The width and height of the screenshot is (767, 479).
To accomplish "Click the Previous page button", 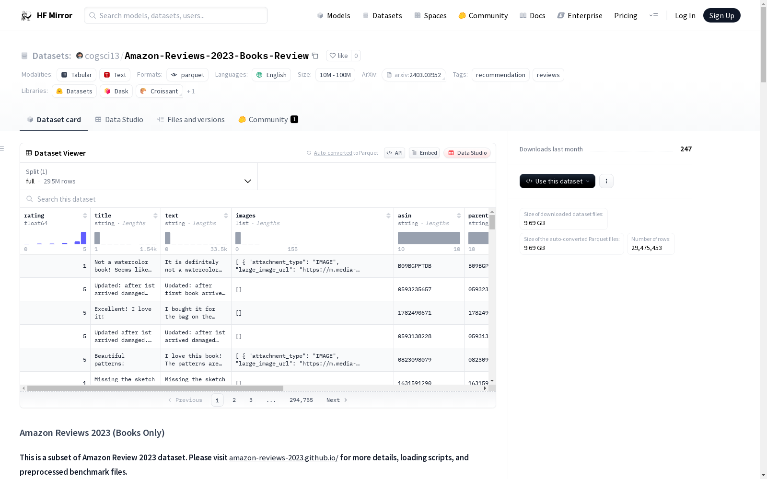I will [185, 400].
